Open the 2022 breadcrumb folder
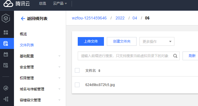Screen dimensions: 198x106 pyautogui.click(x=120, y=18)
